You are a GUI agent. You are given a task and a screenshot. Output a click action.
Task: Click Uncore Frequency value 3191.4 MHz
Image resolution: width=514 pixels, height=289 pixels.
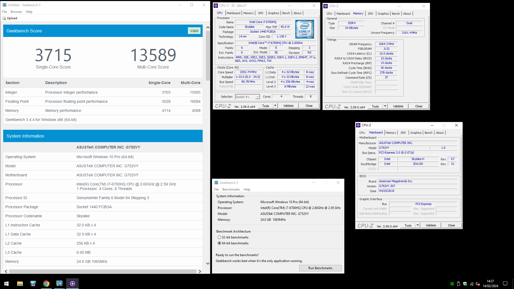(409, 33)
